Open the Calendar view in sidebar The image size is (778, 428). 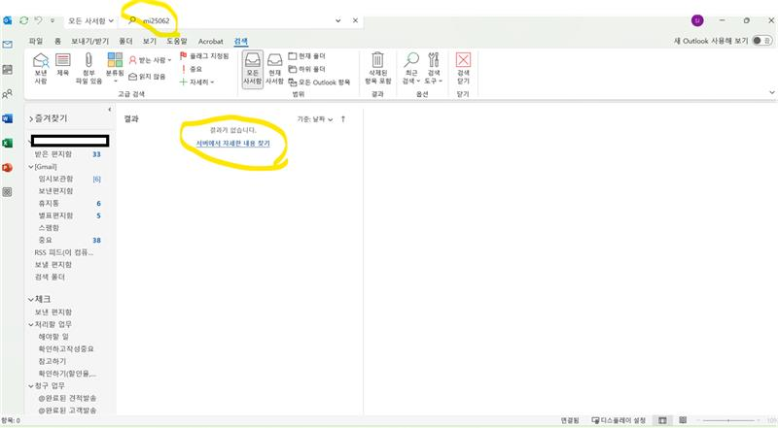[8, 69]
